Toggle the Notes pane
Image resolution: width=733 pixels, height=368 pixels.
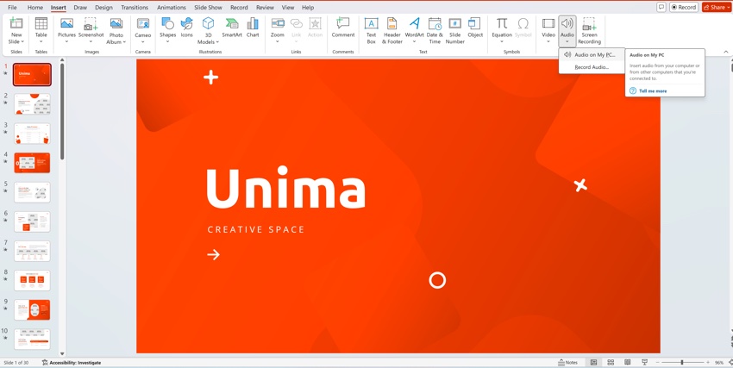click(568, 362)
